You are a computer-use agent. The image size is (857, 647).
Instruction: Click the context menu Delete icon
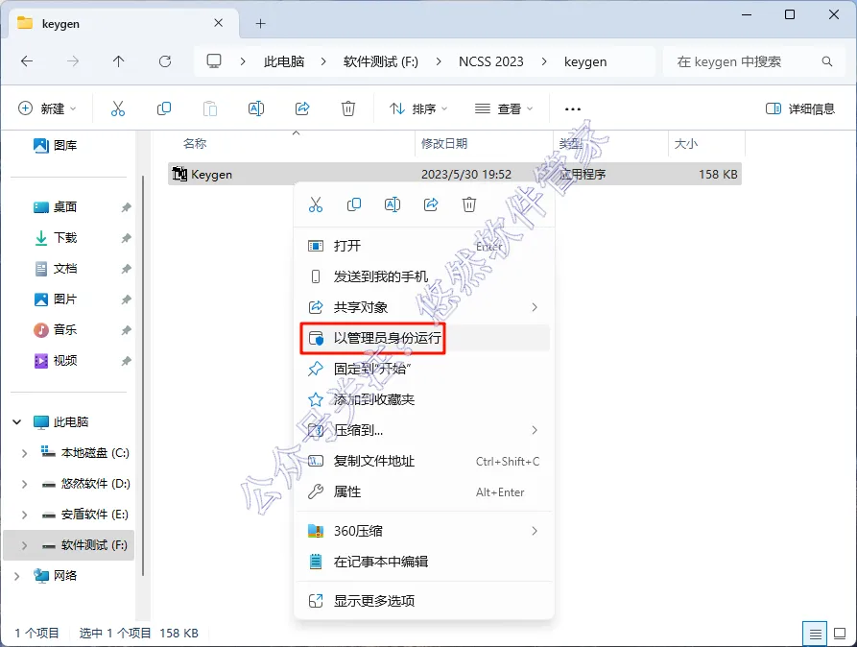pyautogui.click(x=469, y=204)
